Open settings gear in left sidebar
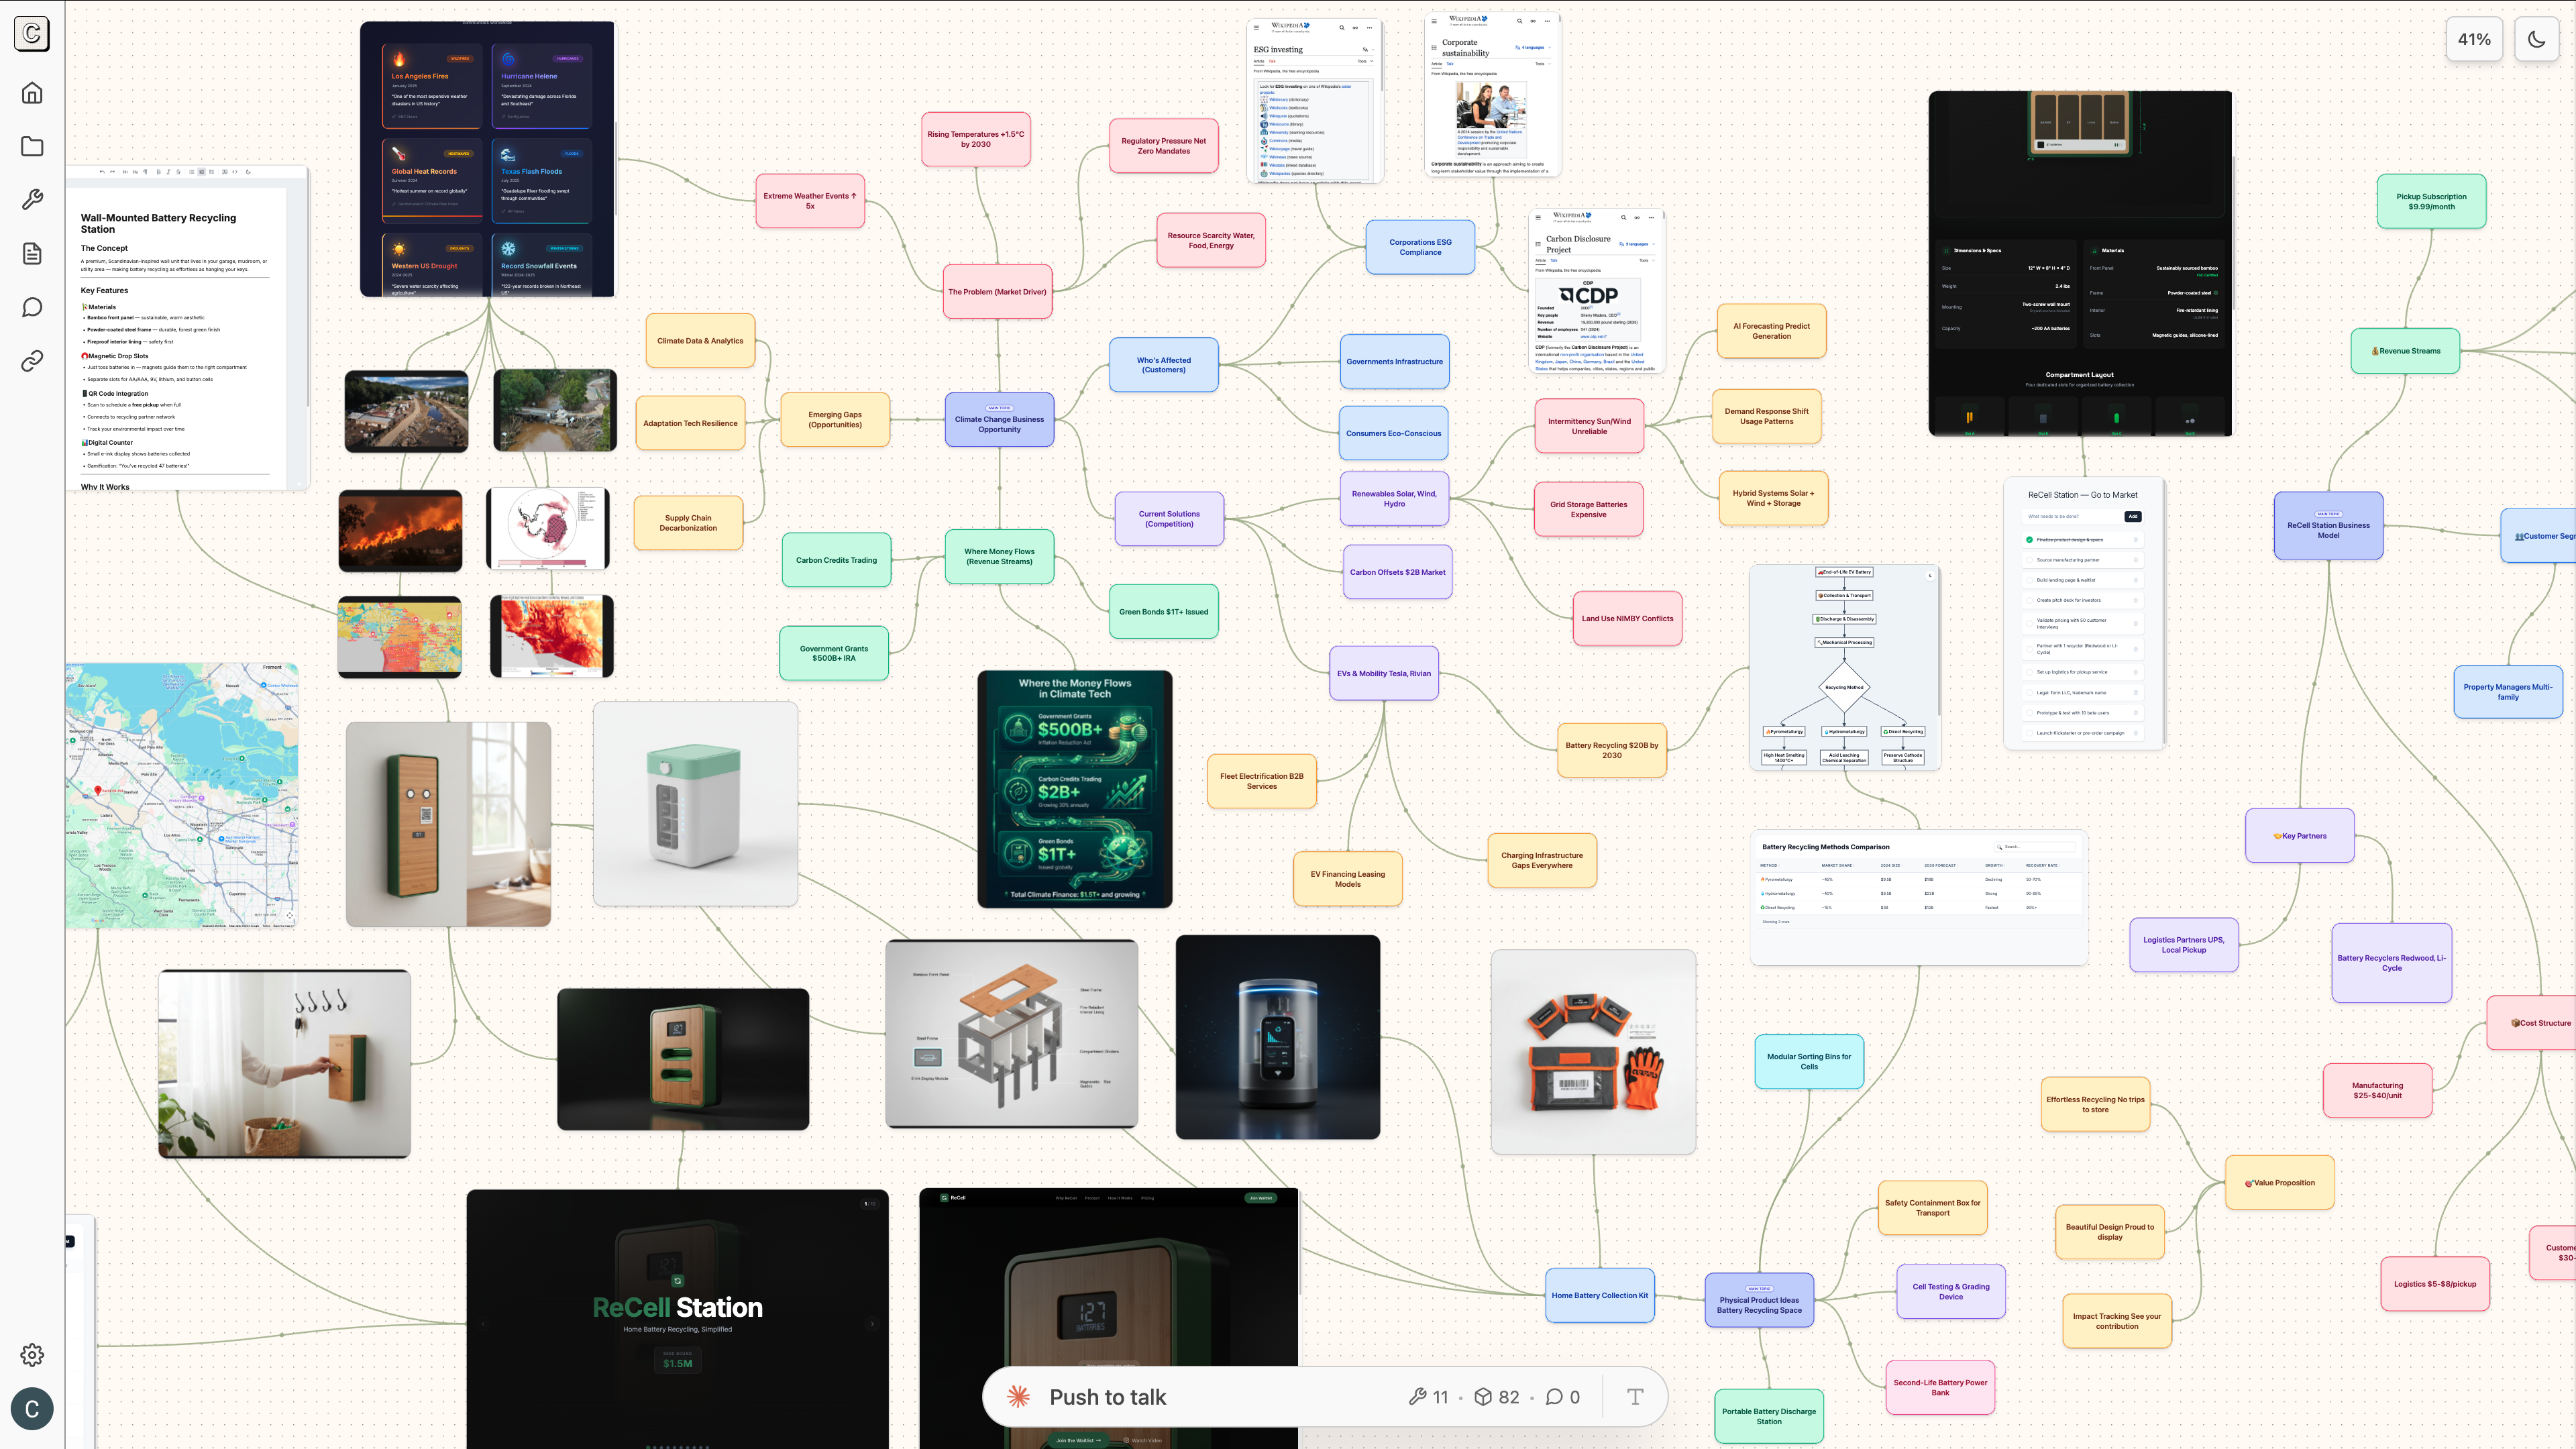2576x1449 pixels. (x=32, y=1355)
